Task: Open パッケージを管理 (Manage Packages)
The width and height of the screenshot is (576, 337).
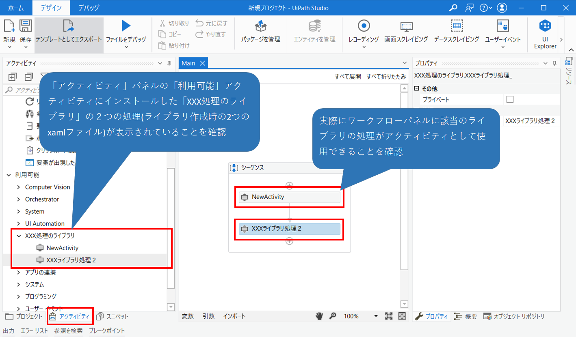Action: coord(260,32)
